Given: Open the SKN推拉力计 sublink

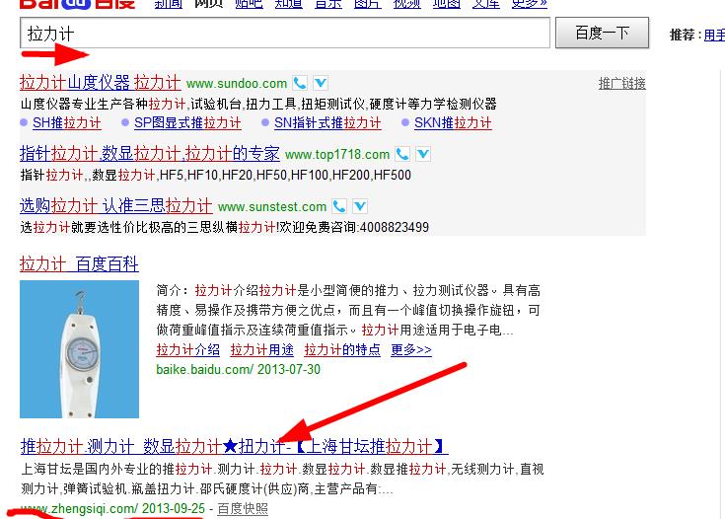Looking at the screenshot, I should pyautogui.click(x=453, y=123).
